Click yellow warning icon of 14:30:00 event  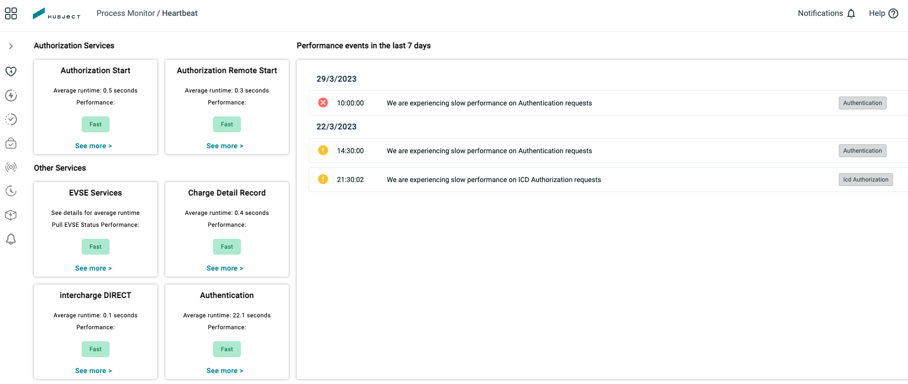323,150
